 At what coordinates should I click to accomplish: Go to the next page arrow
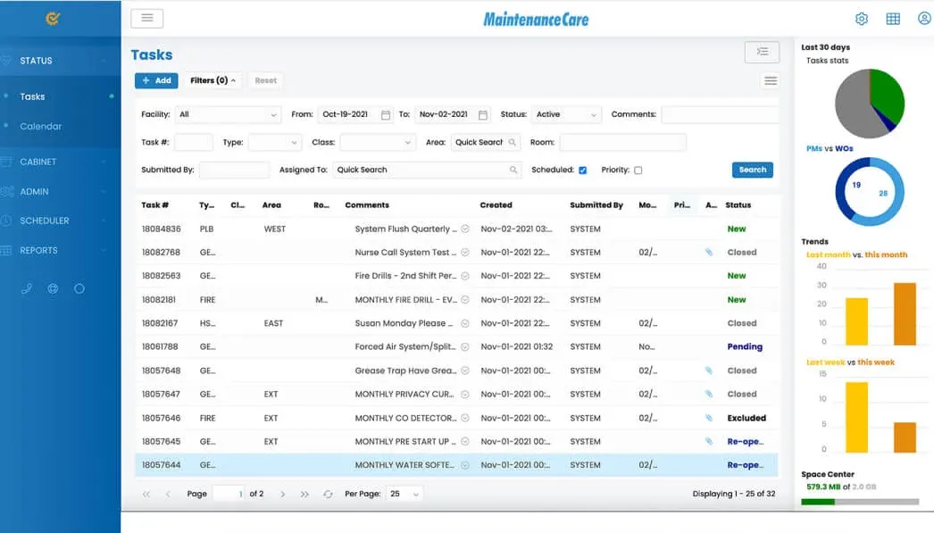coord(282,495)
